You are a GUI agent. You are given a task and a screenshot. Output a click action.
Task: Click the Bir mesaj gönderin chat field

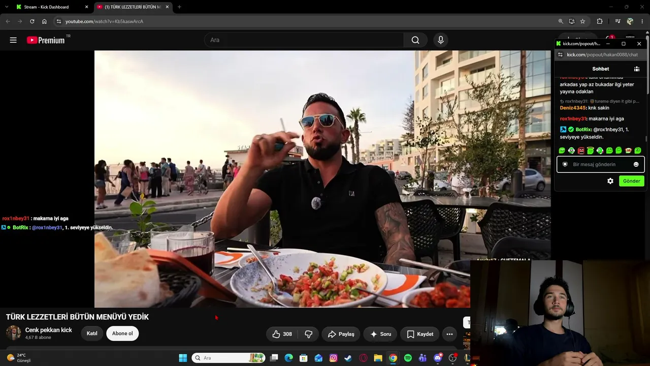[601, 164]
